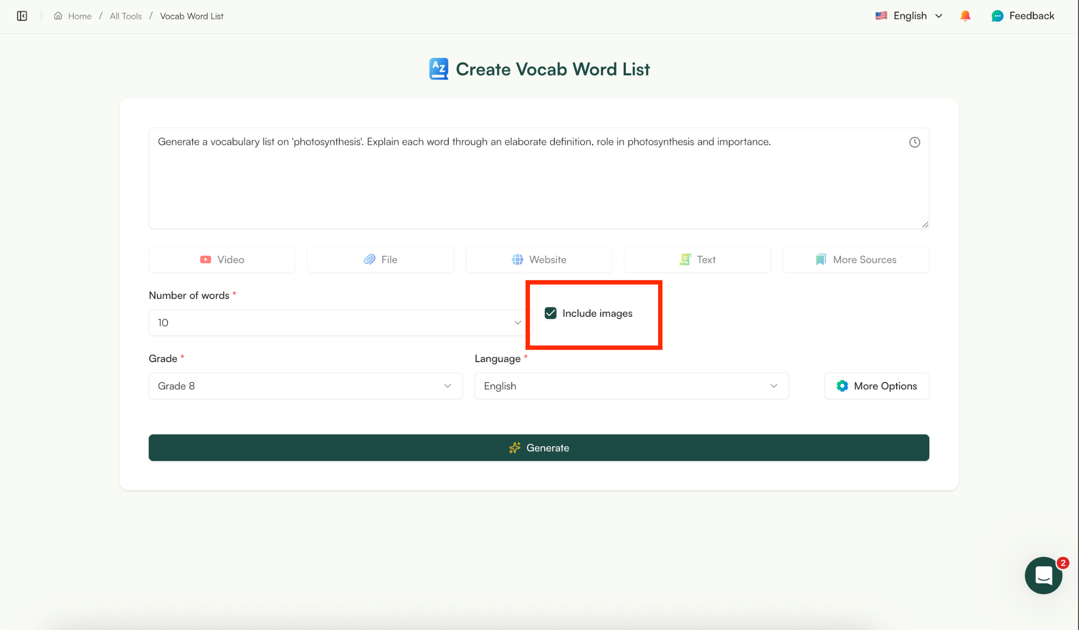
Task: Open the sidebar toggle icon top left
Action: point(22,16)
